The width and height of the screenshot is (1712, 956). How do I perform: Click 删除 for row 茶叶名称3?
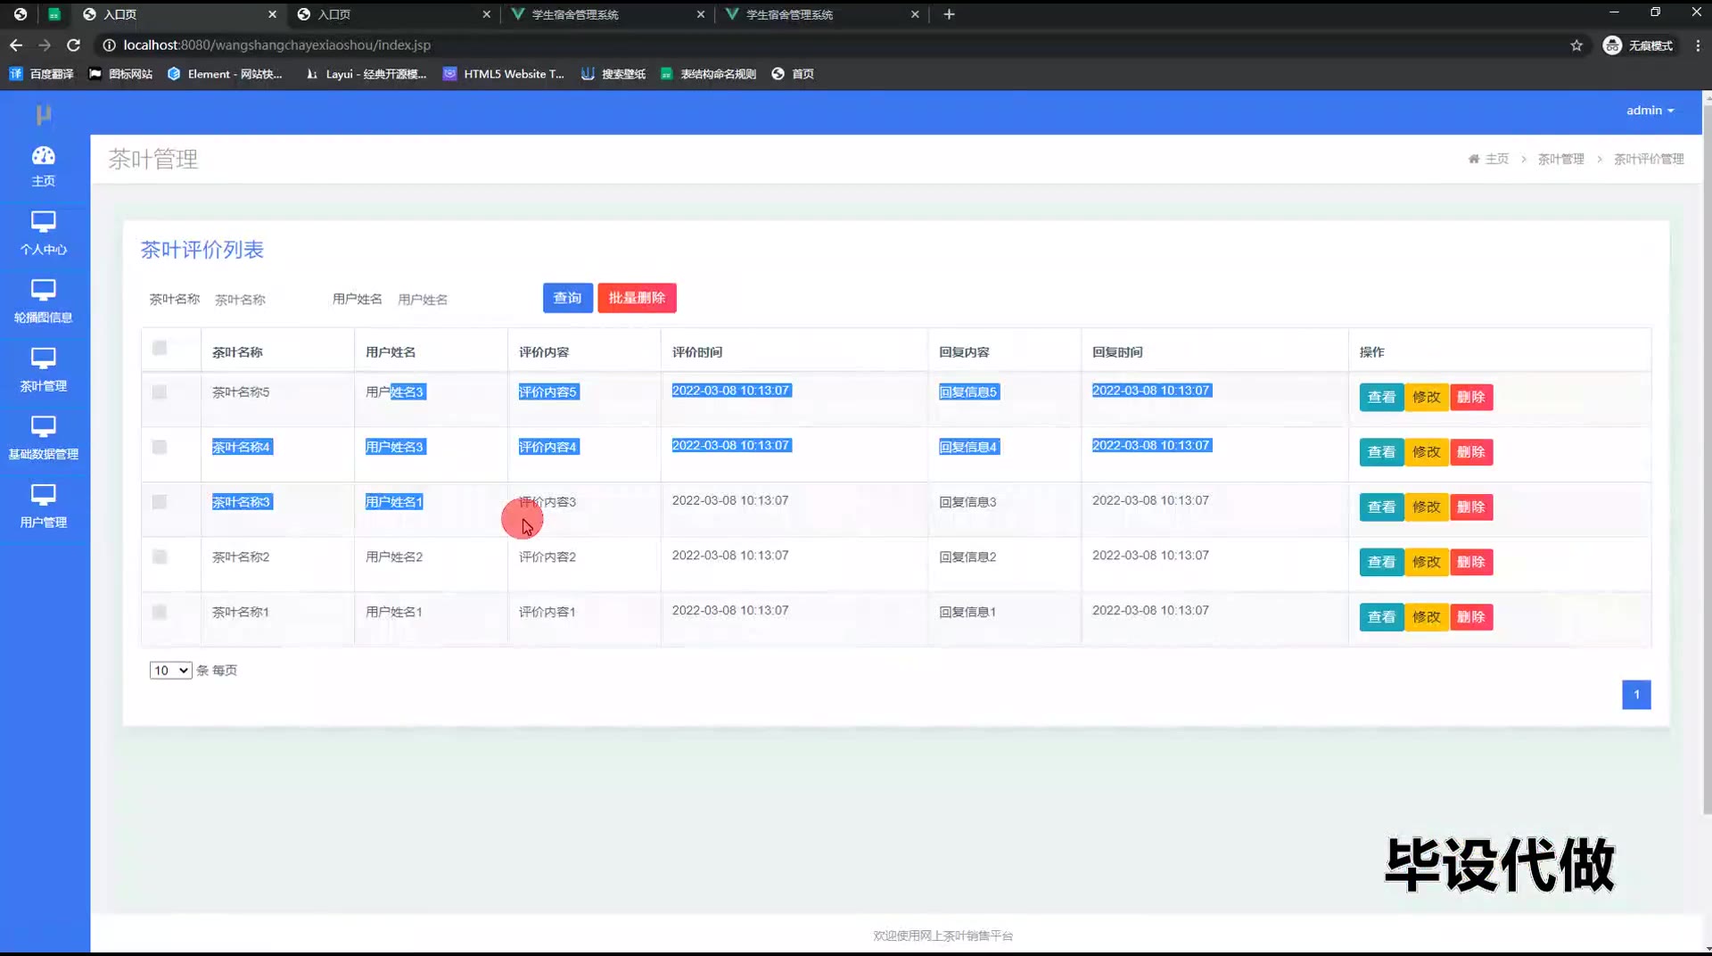tap(1471, 507)
